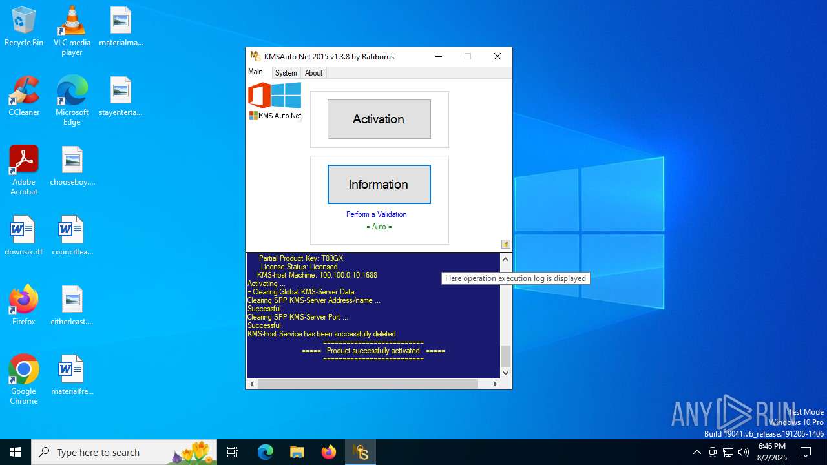Click the log scroll left arrow
827x465 pixels.
[252, 384]
